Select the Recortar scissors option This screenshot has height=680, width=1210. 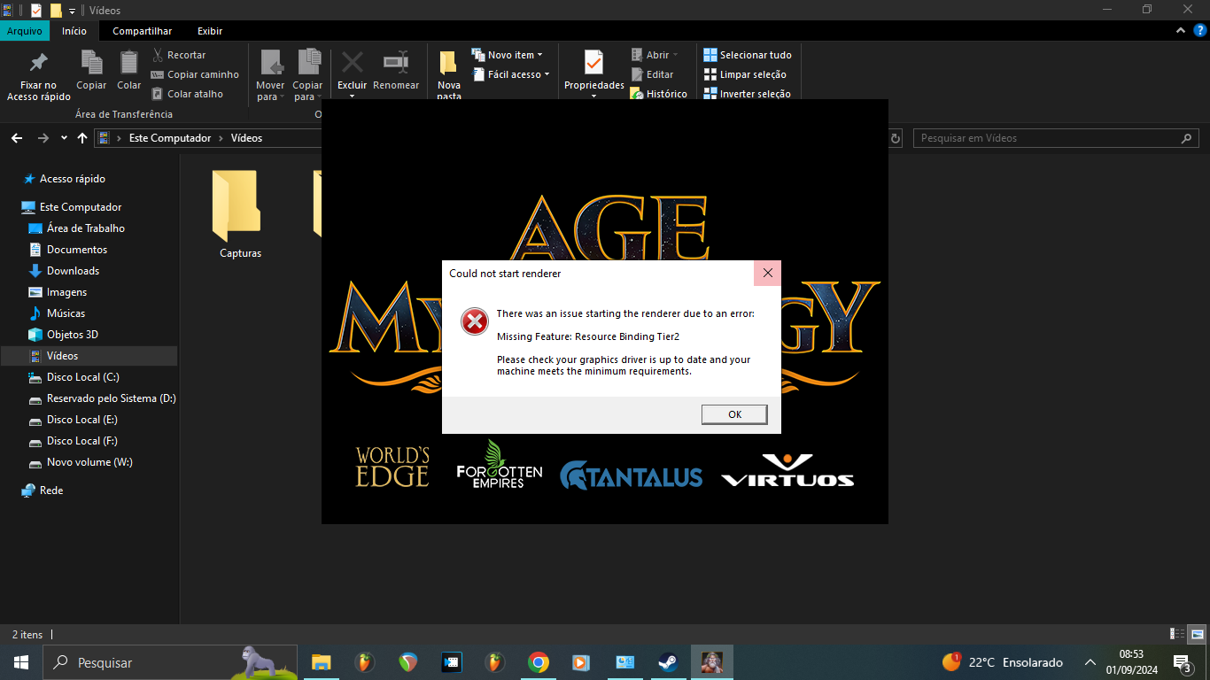179,55
